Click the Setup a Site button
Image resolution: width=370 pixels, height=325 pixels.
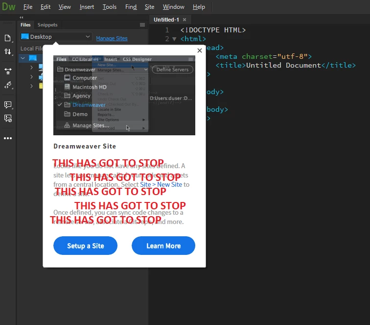[x=86, y=246]
